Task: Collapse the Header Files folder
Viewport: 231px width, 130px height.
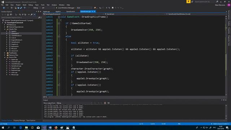Action: (x=5, y=29)
